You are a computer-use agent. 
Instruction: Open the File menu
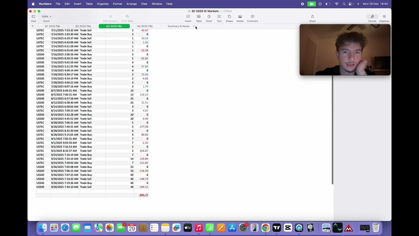click(58, 4)
